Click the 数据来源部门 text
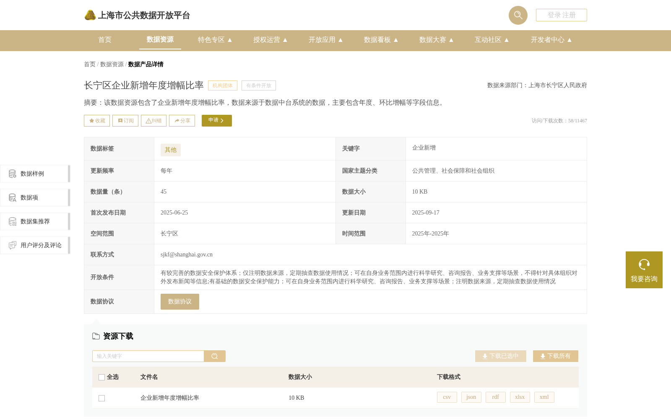This screenshot has height=419, width=671. [537, 85]
